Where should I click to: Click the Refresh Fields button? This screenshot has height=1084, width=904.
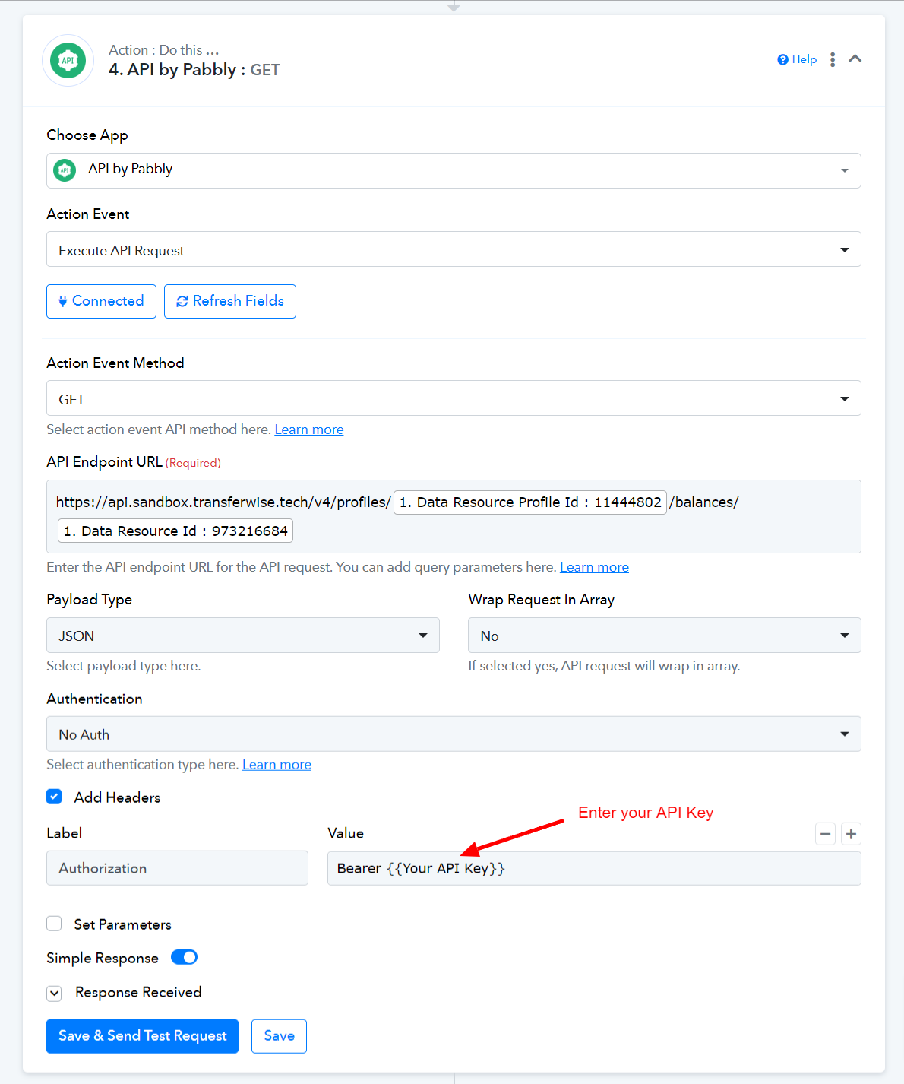coord(230,301)
